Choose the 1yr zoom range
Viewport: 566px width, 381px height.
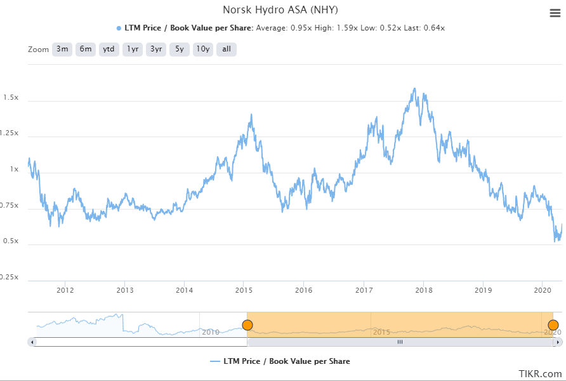[133, 50]
